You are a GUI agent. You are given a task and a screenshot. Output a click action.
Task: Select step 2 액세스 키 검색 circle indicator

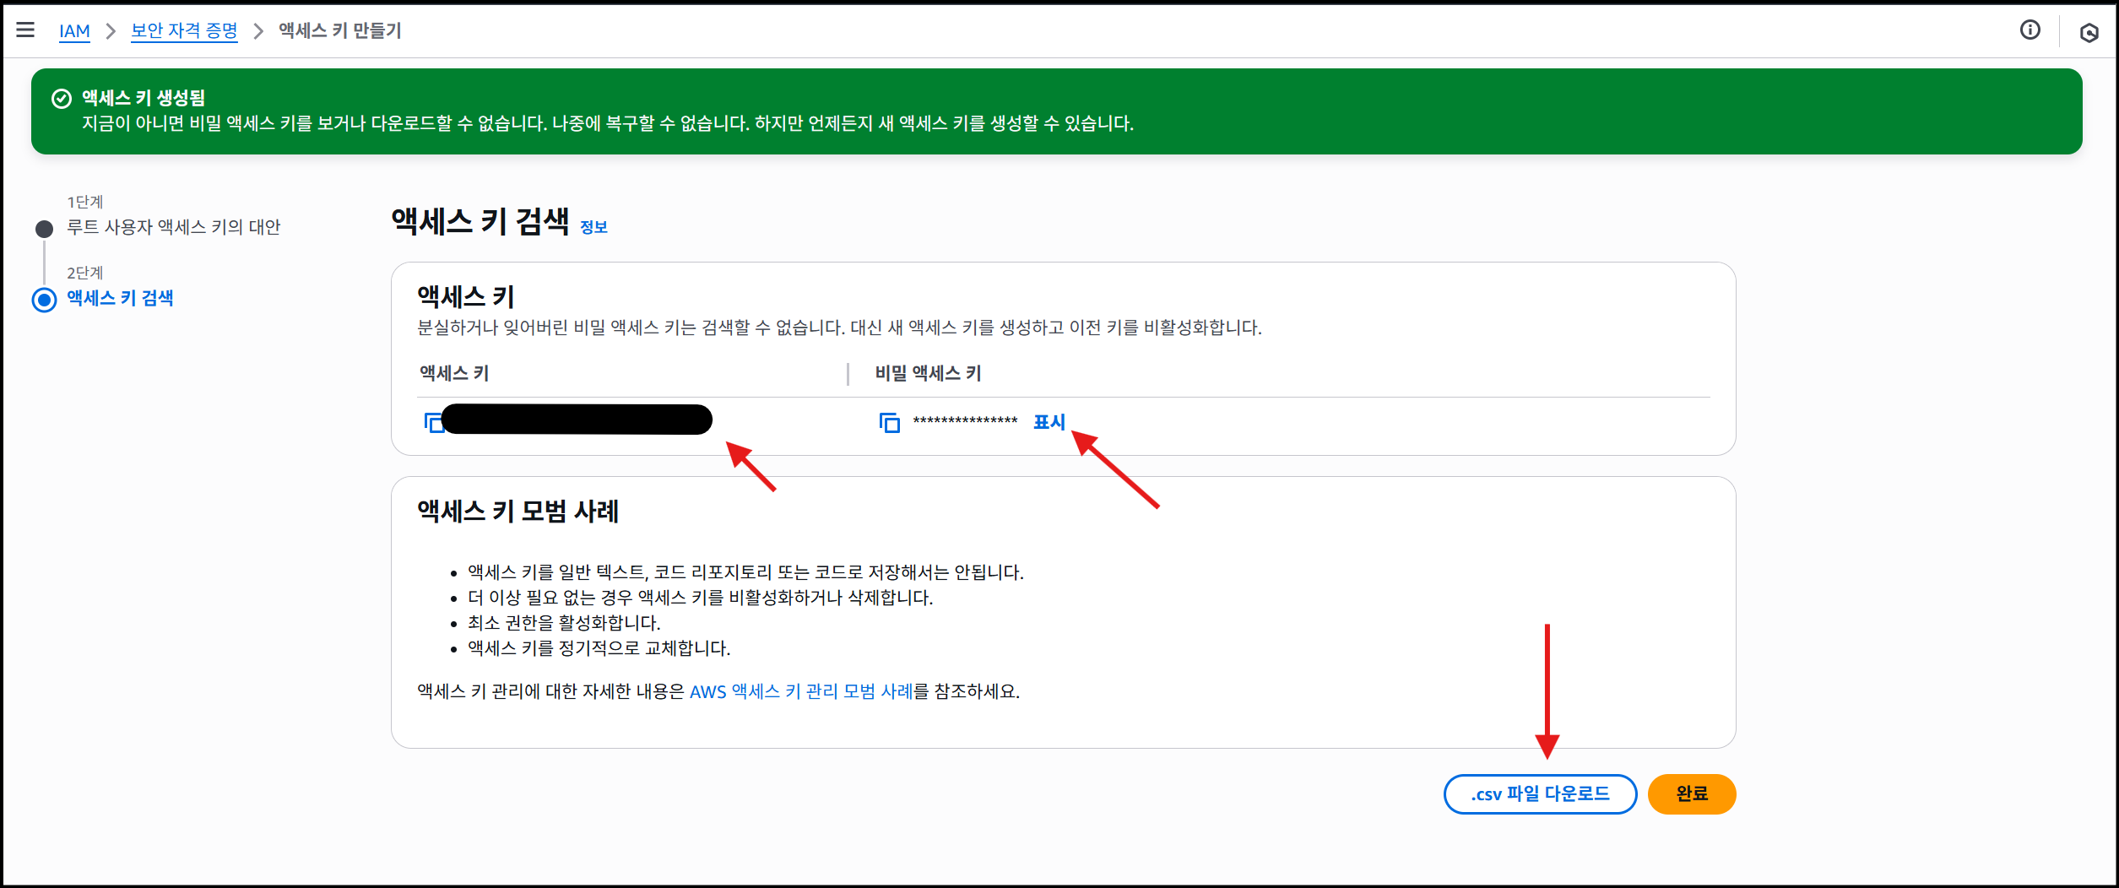(45, 300)
